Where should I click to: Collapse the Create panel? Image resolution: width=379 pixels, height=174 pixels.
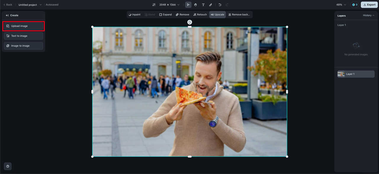7,15
